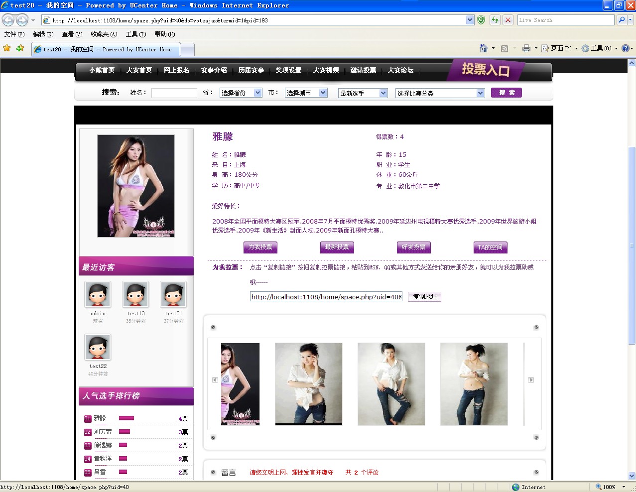Image resolution: width=636 pixels, height=492 pixels.
Task: Open visitor test21's avatar
Action: point(173,294)
